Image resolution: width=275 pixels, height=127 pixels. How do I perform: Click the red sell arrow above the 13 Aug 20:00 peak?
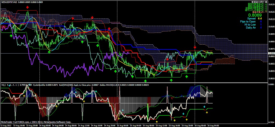[x=28, y=7]
